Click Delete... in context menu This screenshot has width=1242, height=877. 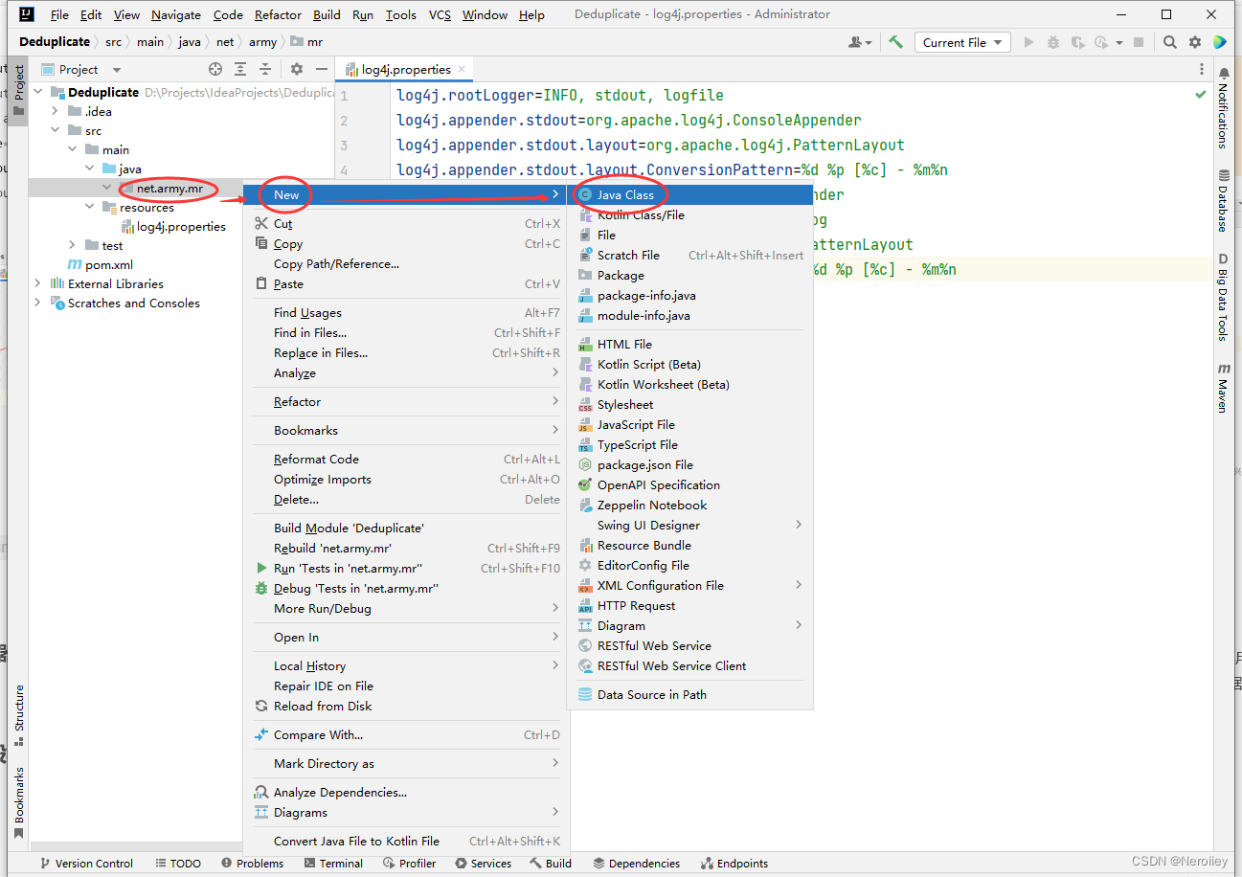[405, 499]
